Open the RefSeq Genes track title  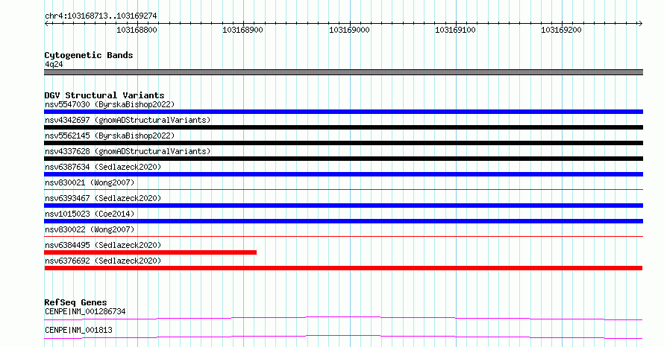pyautogui.click(x=75, y=302)
